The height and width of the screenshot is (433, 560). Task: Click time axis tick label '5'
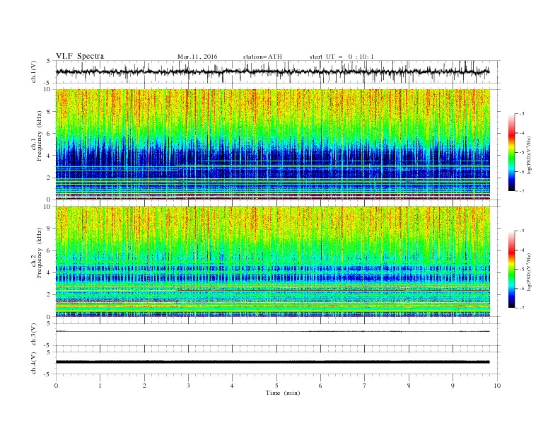276,386
